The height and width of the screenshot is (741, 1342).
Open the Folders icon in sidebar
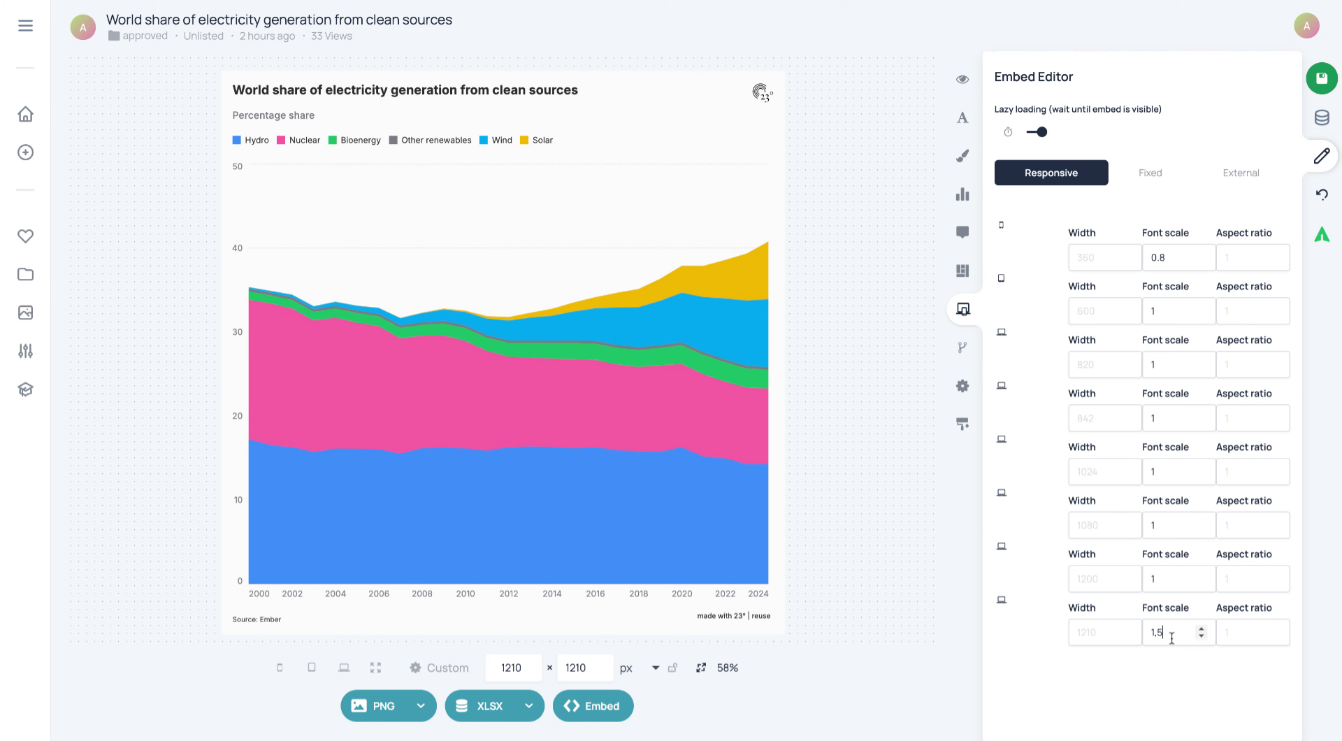[x=26, y=274]
